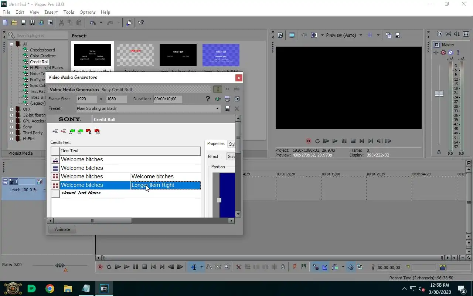Open the overlays grid dropdown arrow
This screenshot has height=296, width=473.
(x=378, y=35)
